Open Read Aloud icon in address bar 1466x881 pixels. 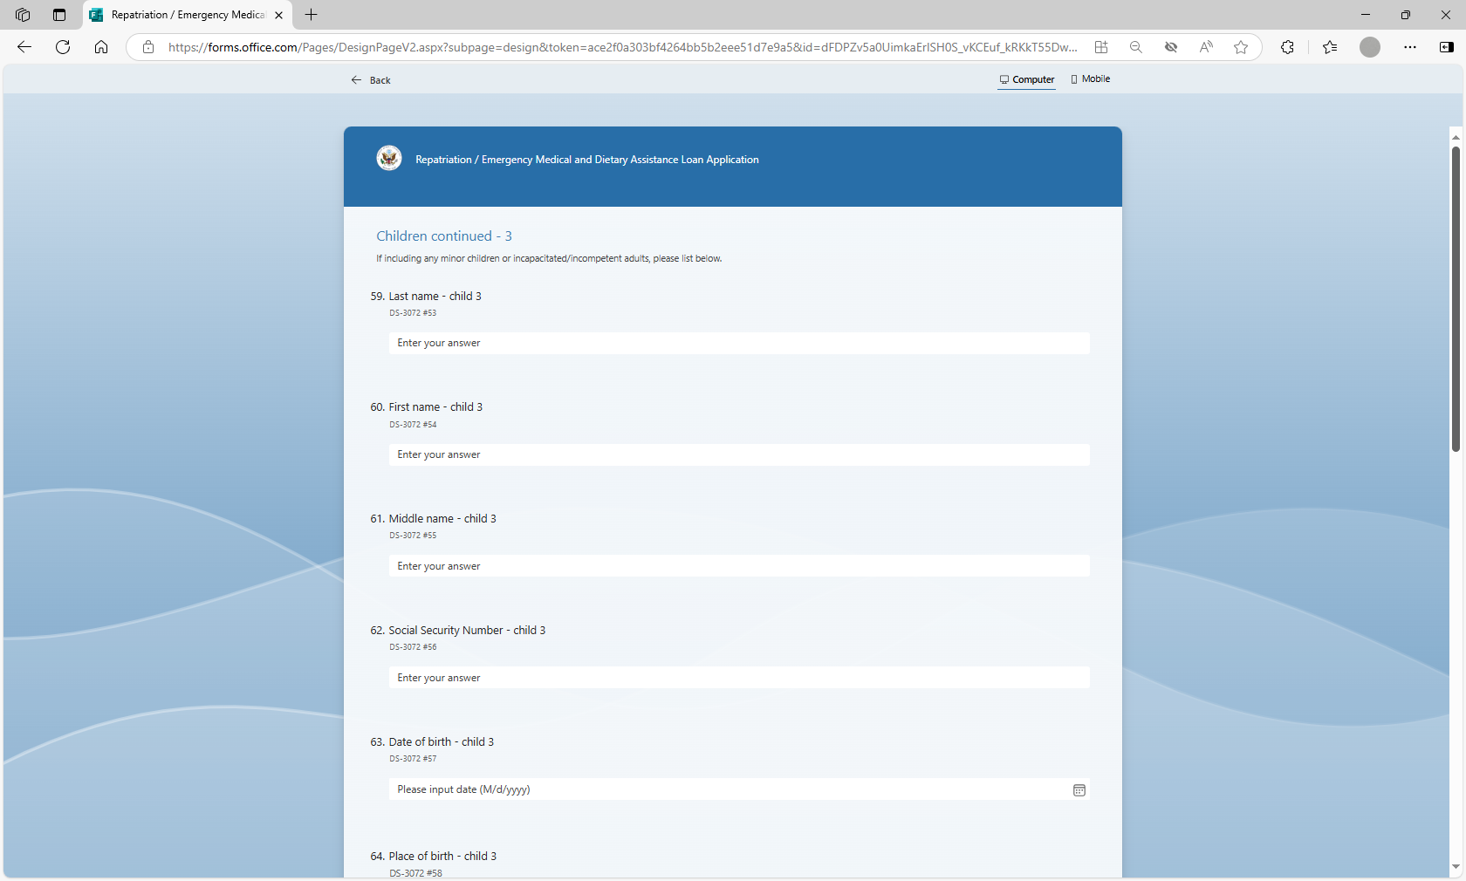pyautogui.click(x=1205, y=47)
